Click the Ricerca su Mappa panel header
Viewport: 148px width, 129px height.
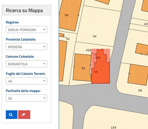click(26, 10)
